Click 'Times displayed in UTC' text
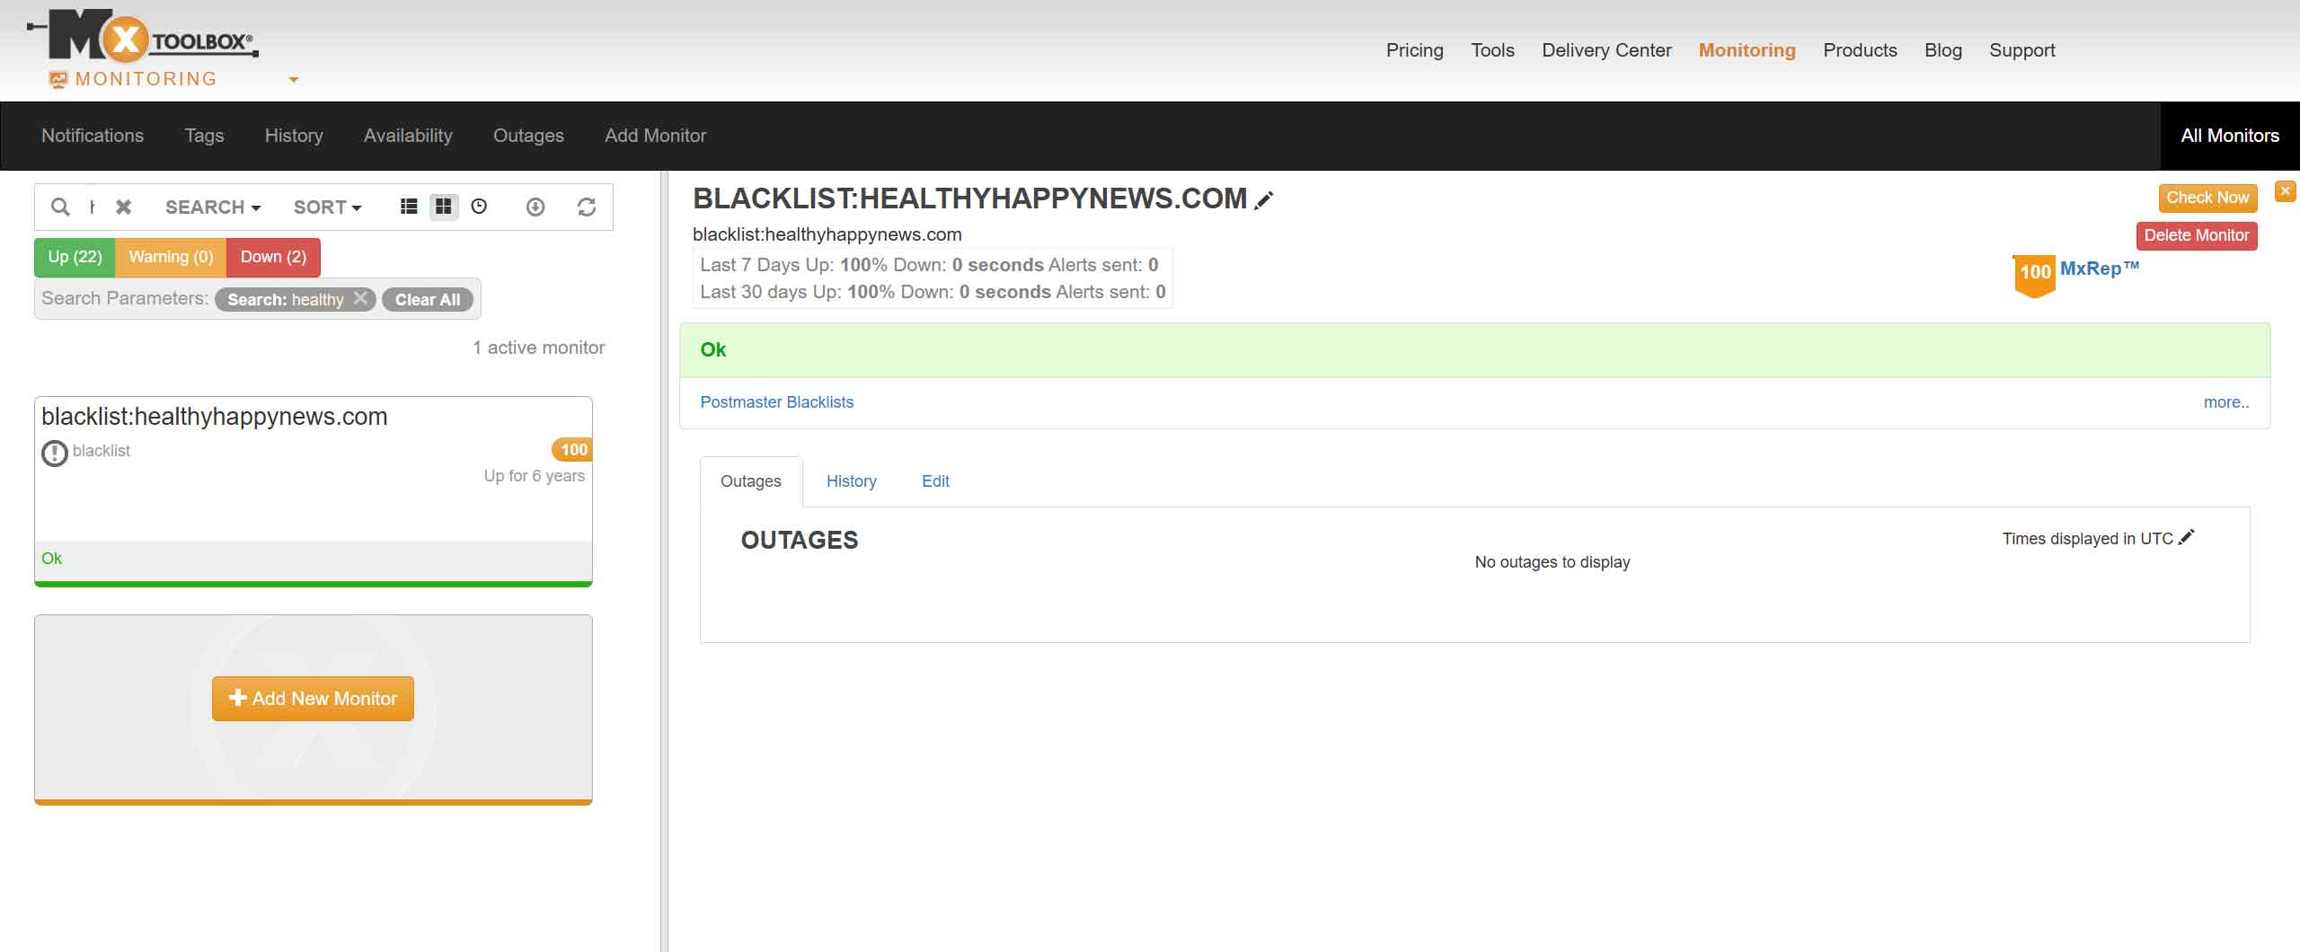This screenshot has width=2300, height=952. 2087,539
